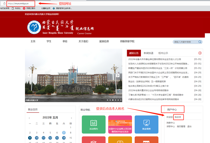The width and height of the screenshot is (210, 143).
Task: Open the 丁香扎根 筑梦青城 notice
Action: [x=156, y=95]
